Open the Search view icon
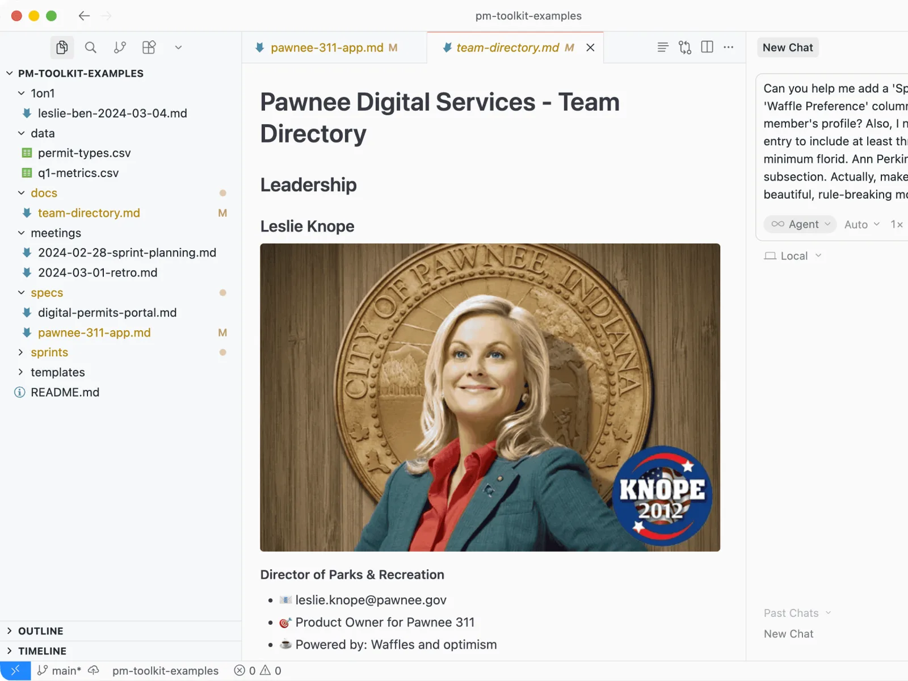 tap(91, 48)
